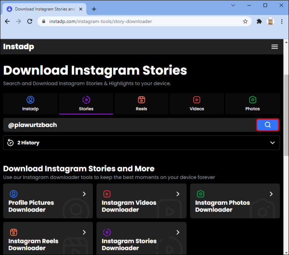Switch to the Videos tab

click(197, 104)
